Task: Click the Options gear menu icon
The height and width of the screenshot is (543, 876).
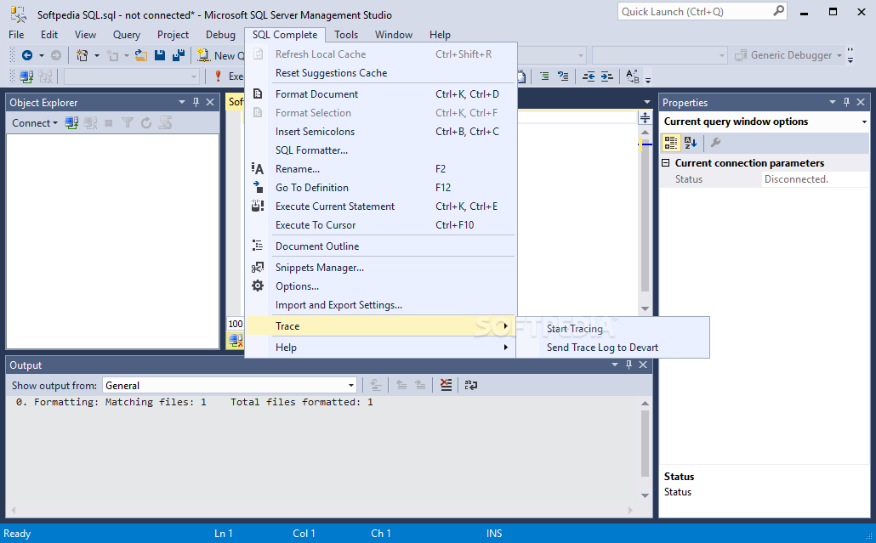Action: click(x=258, y=286)
